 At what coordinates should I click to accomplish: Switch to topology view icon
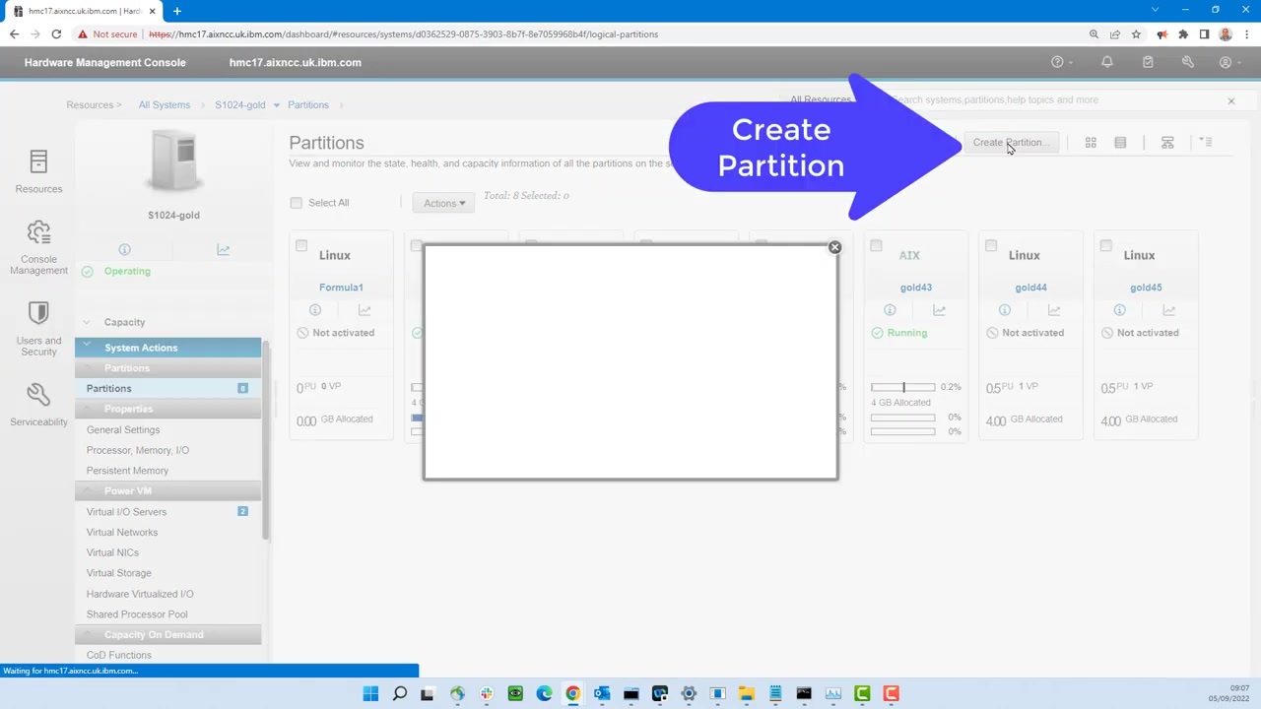pyautogui.click(x=1167, y=143)
